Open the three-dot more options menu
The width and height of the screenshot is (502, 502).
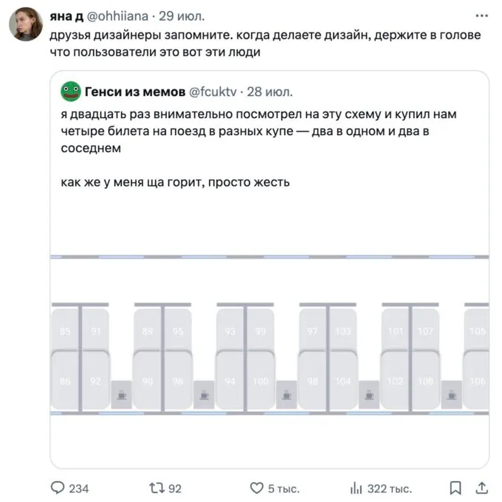point(481,16)
